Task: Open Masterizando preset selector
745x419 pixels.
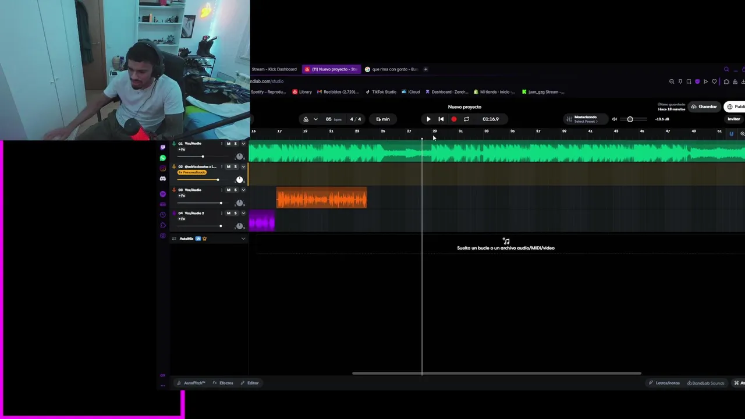Action: (586, 119)
